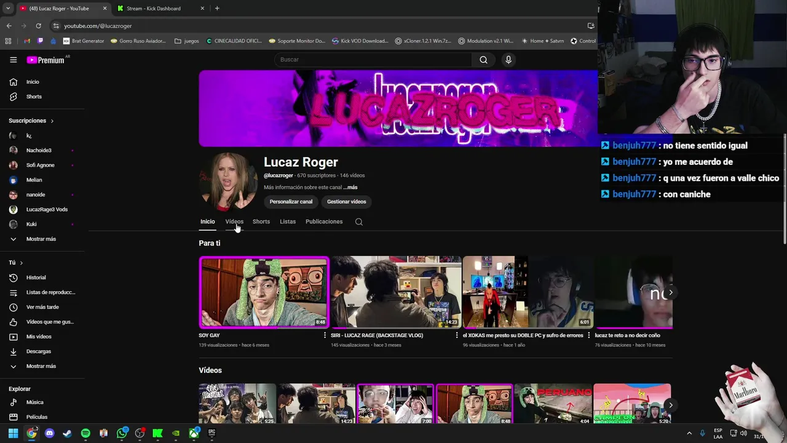Show hidden system tray icons

[689, 433]
